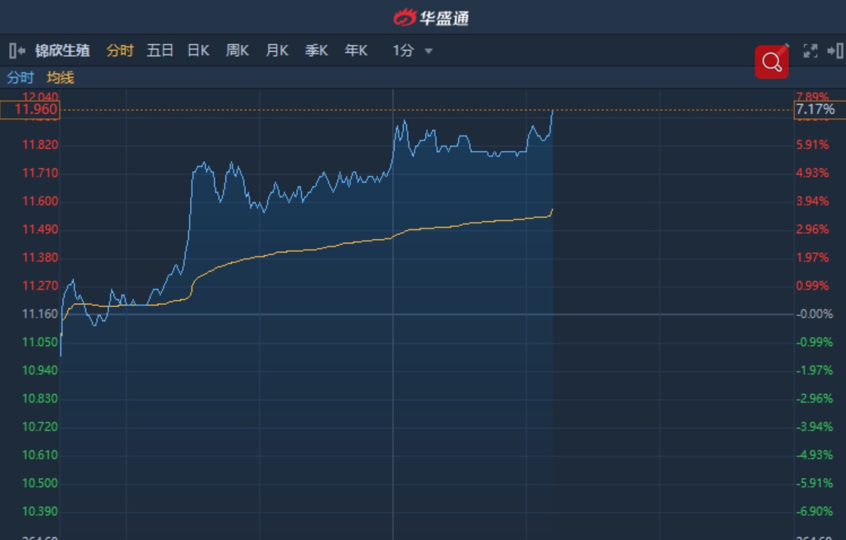Click the 10.500 price axis label
This screenshot has height=540, width=846.
coord(40,484)
